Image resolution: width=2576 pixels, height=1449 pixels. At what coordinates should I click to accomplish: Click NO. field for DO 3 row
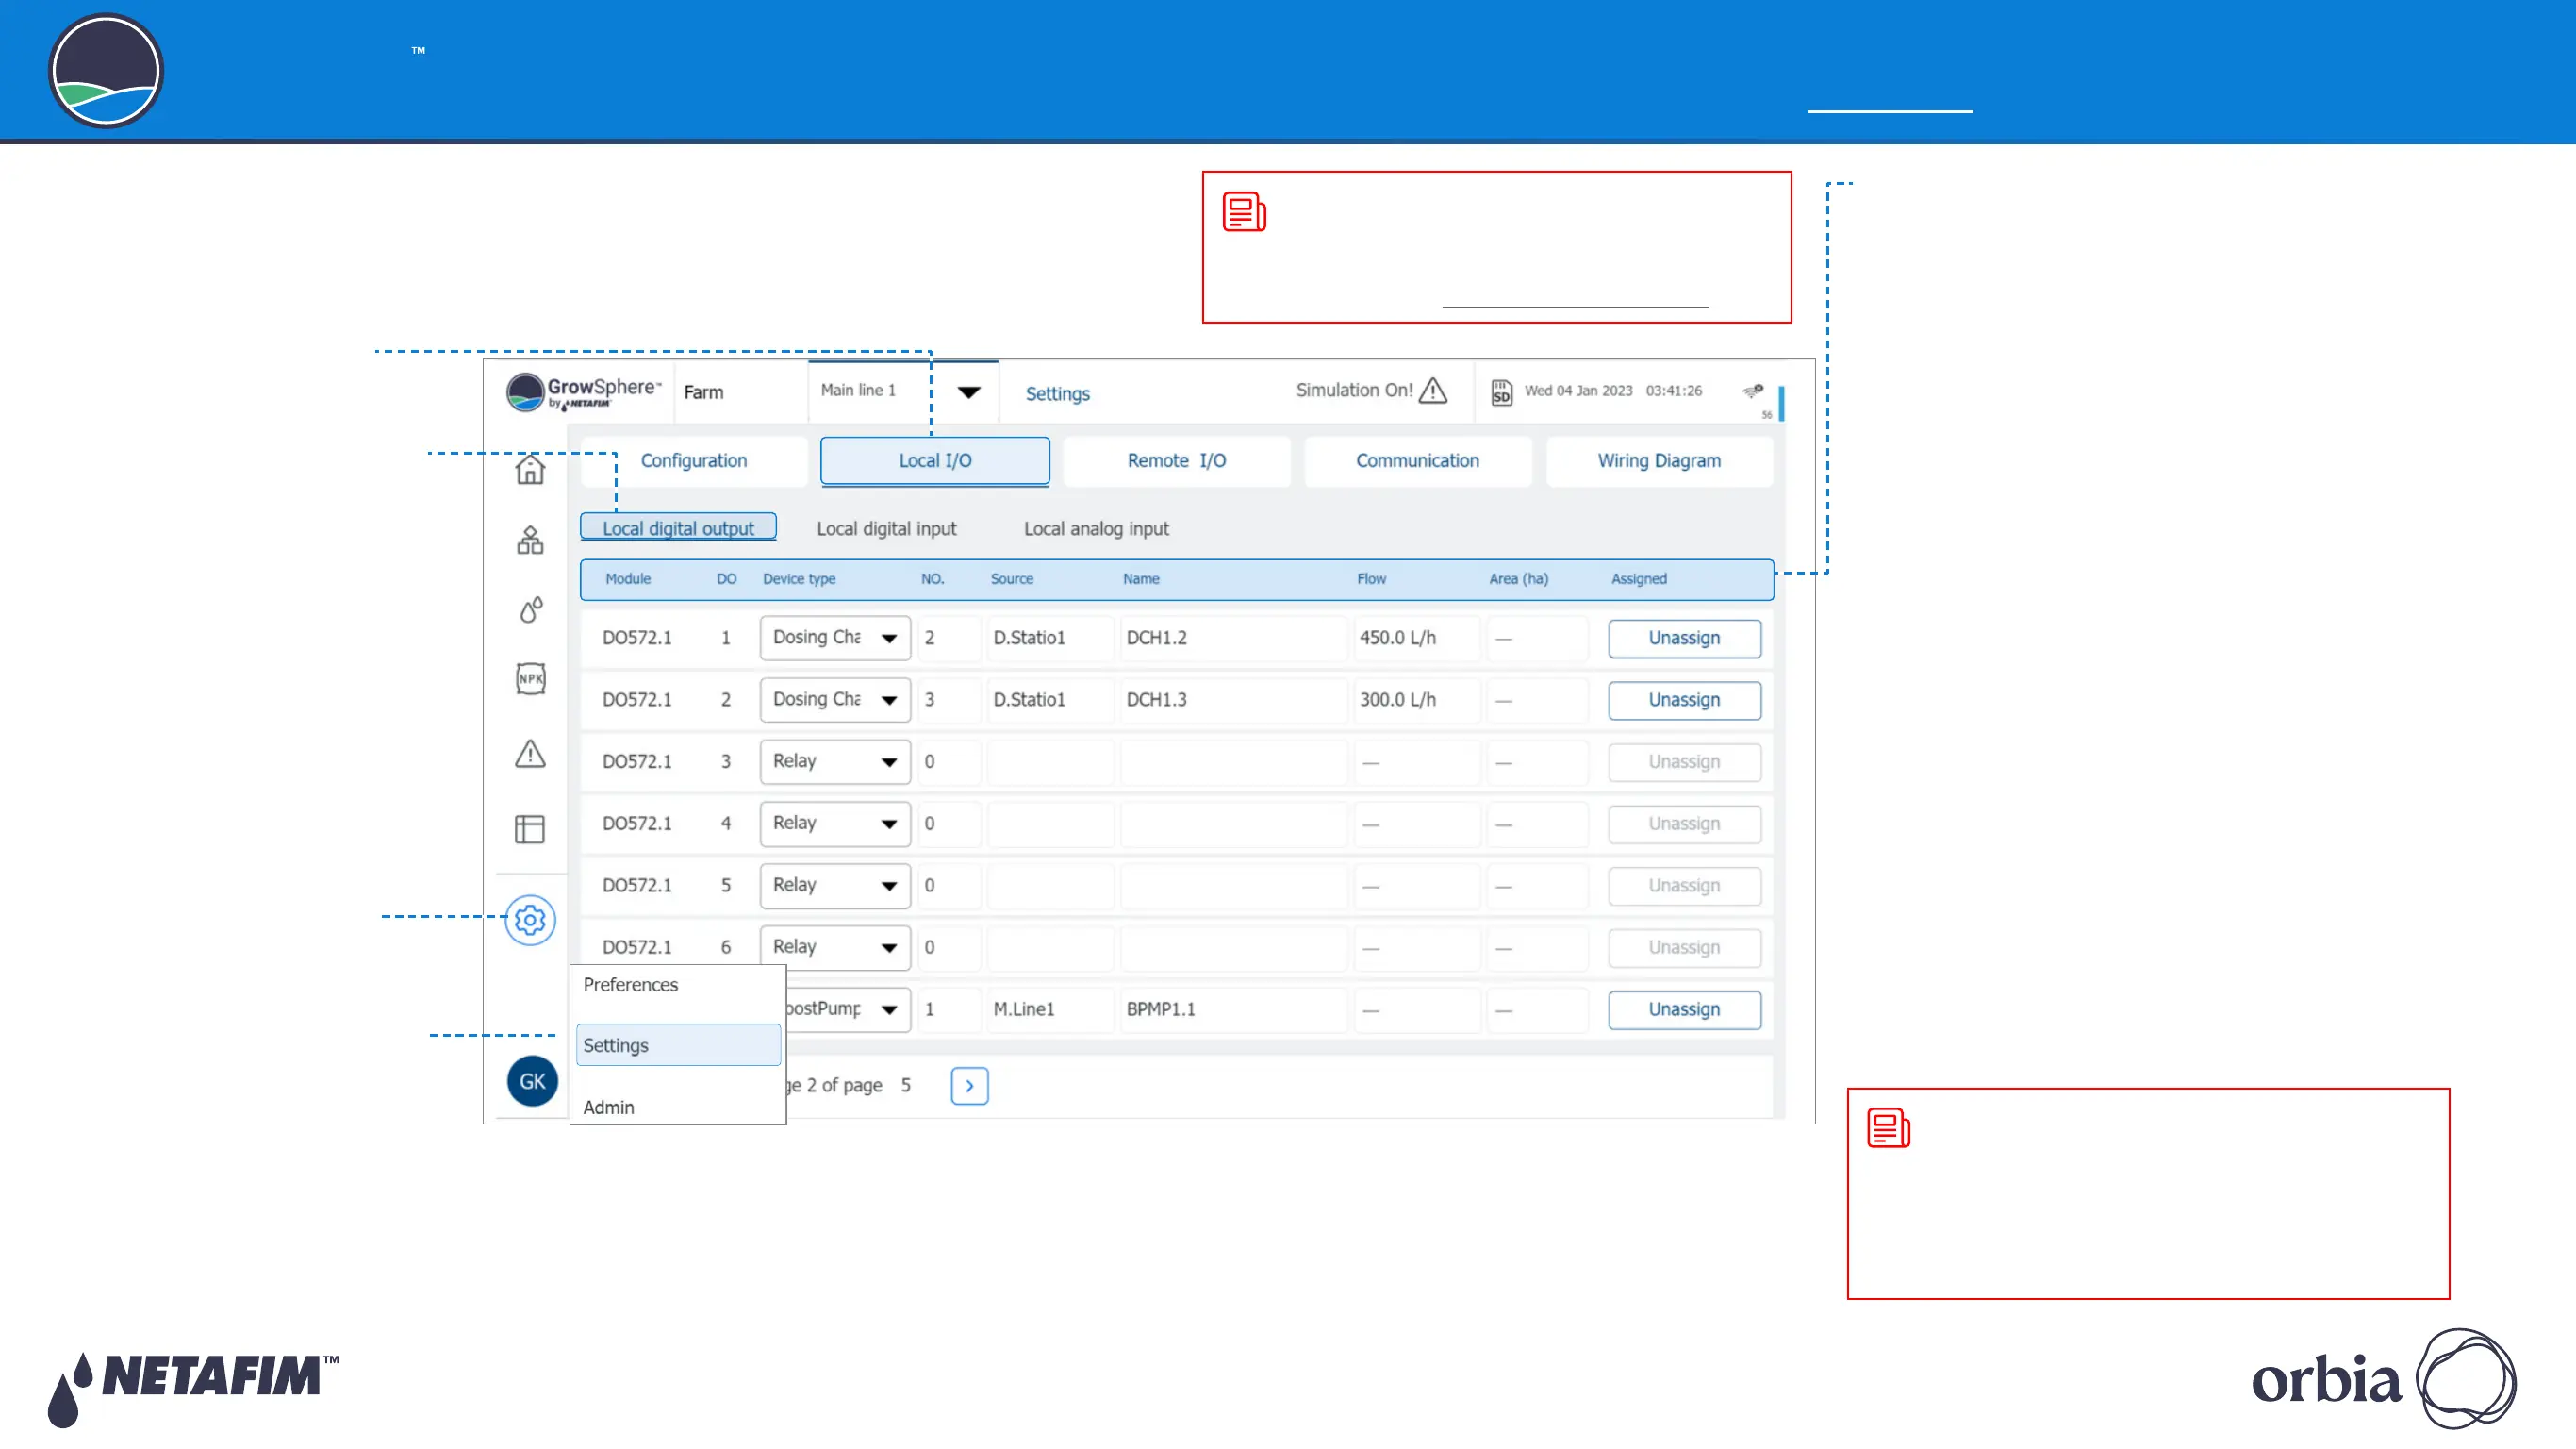point(949,761)
